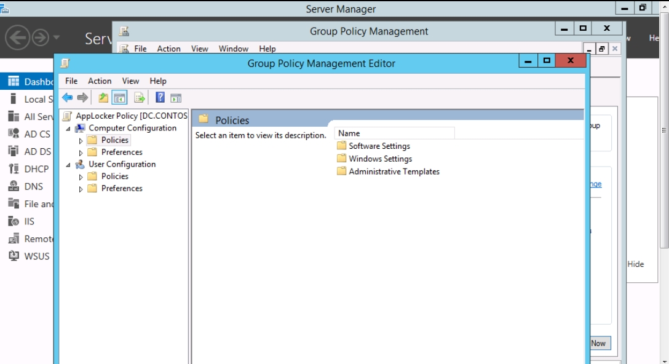This screenshot has width=669, height=364.
Task: Toggle the Show/Hide Console Tree toolbar icon
Action: 119,98
